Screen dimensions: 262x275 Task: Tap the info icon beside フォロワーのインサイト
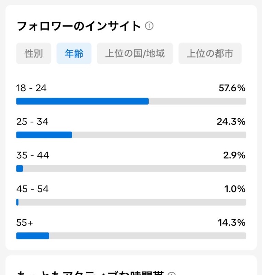coord(149,26)
